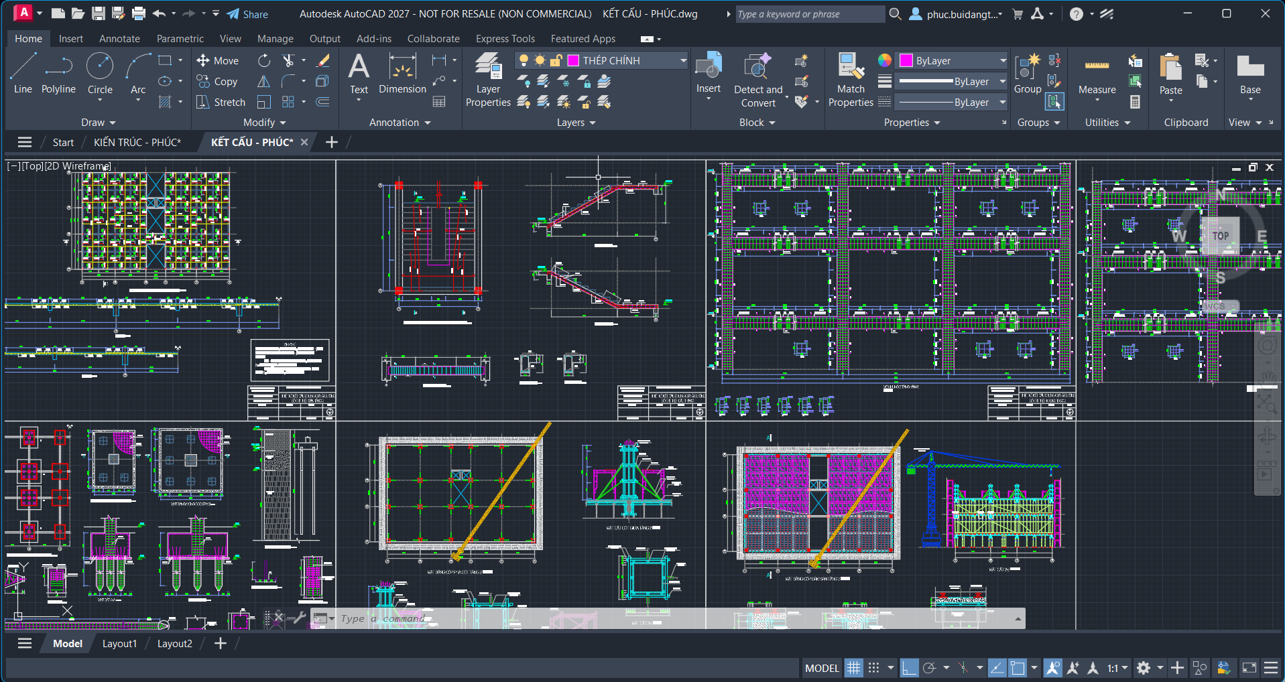This screenshot has width=1285, height=682.
Task: Toggle ortho mode in status bar
Action: (909, 668)
